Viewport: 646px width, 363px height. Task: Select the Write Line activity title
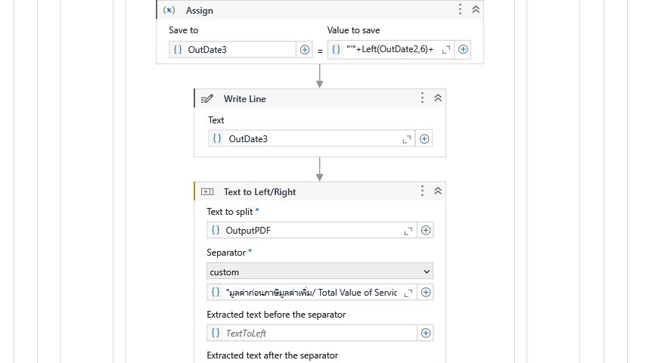(x=244, y=99)
